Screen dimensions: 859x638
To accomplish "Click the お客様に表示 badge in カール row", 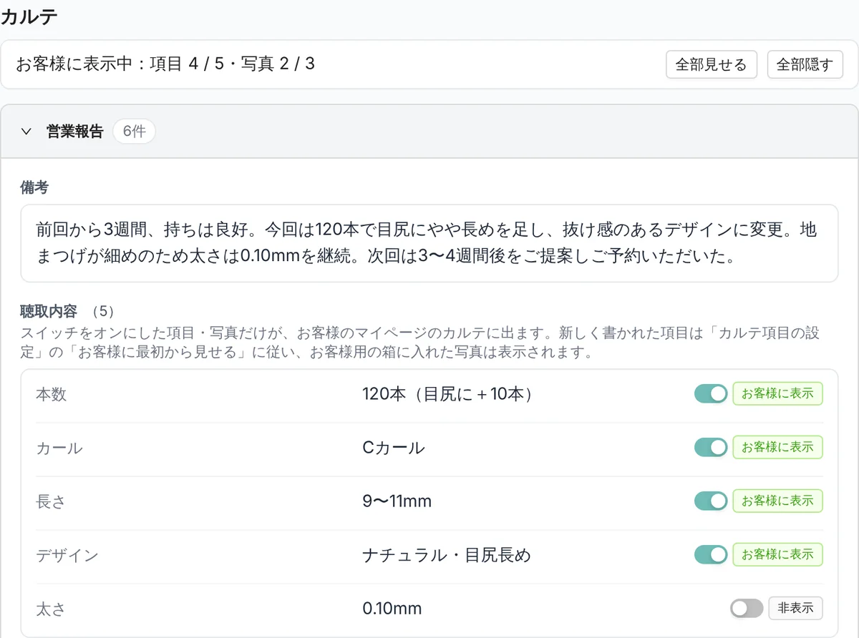I will click(777, 447).
